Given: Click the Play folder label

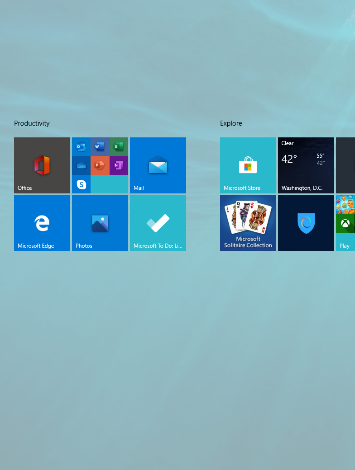Looking at the screenshot, I should [344, 246].
